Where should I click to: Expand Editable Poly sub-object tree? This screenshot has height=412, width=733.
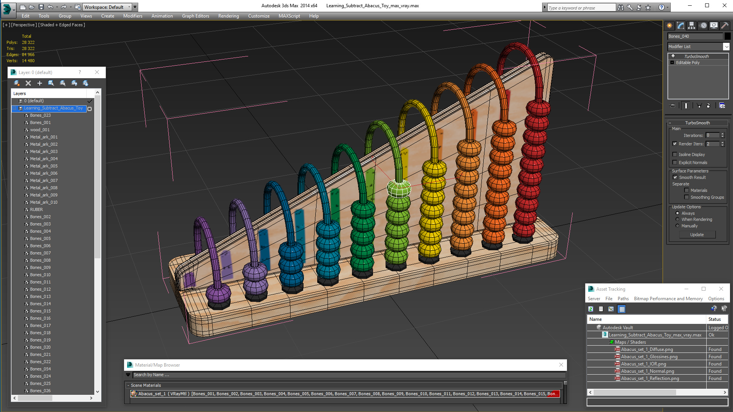pos(672,63)
